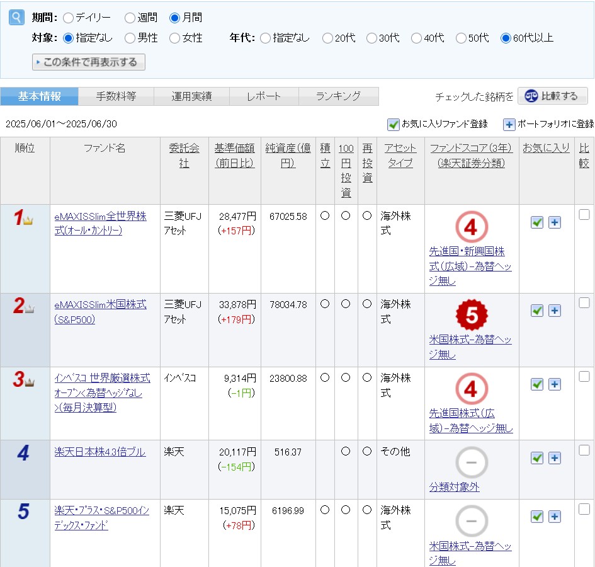Add インベスコ世界厳選株式 to portfolio

click(555, 384)
